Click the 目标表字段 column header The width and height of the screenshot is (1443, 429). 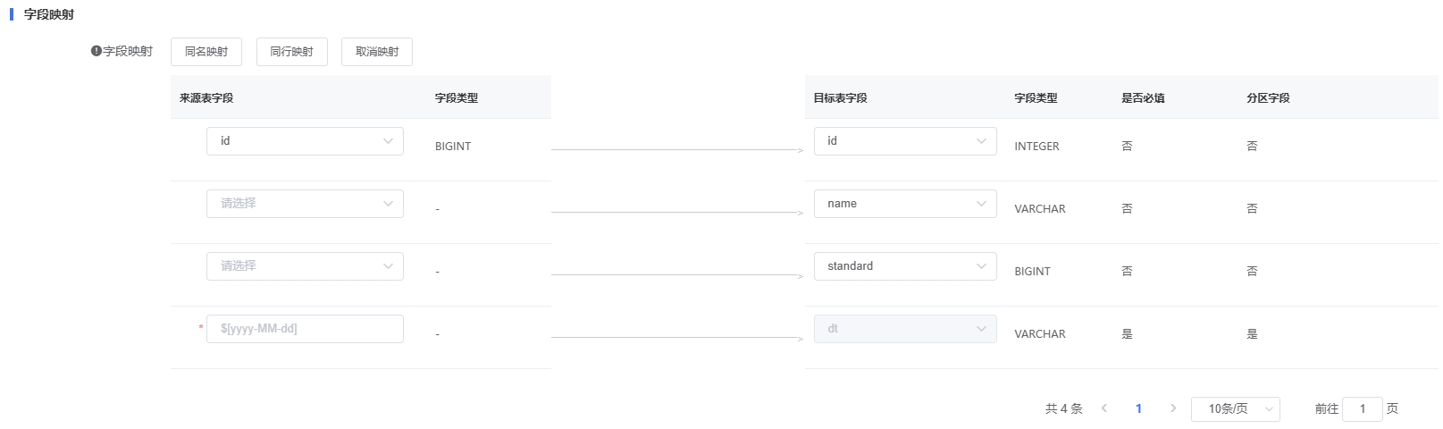click(x=841, y=98)
